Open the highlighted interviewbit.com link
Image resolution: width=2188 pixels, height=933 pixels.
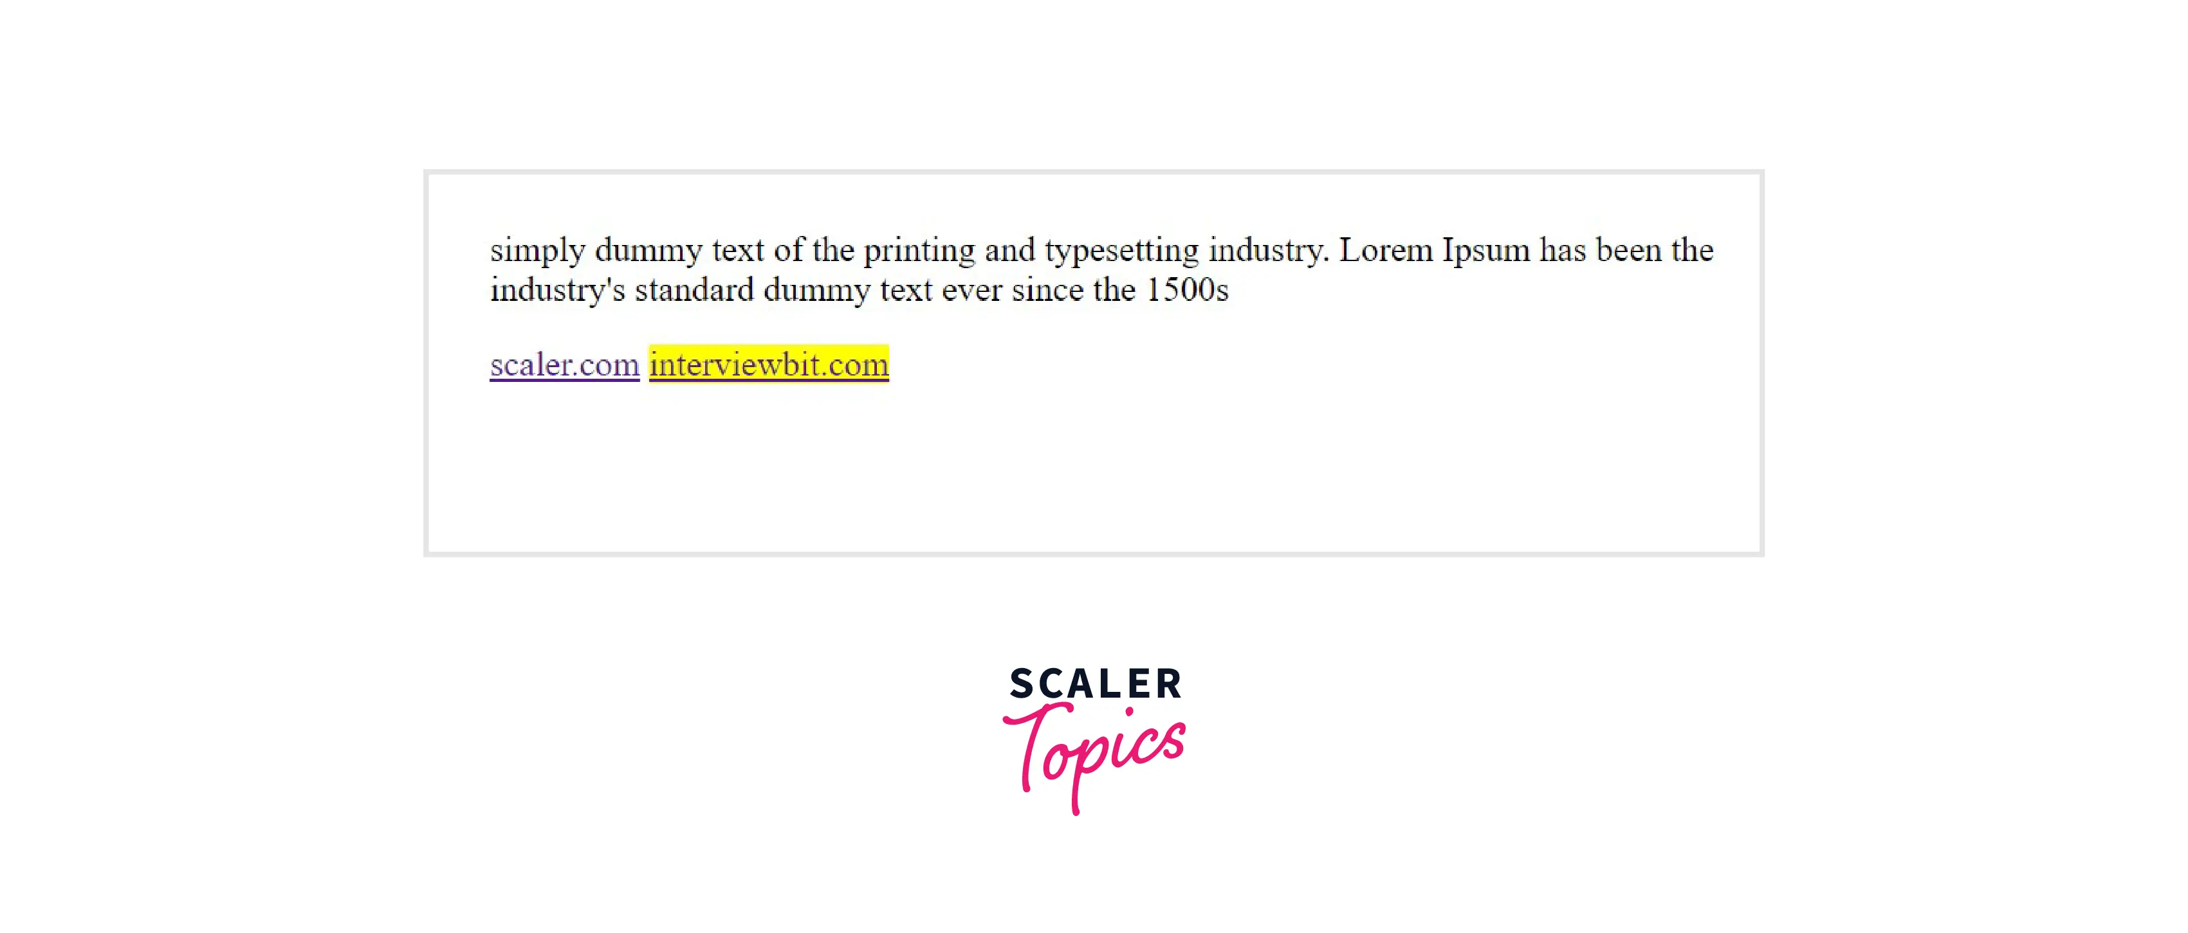point(769,365)
